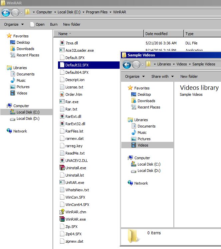Open Music in Sample Videos sidebar
Image resolution: width=221 pixels, height=249 pixels.
(139, 133)
